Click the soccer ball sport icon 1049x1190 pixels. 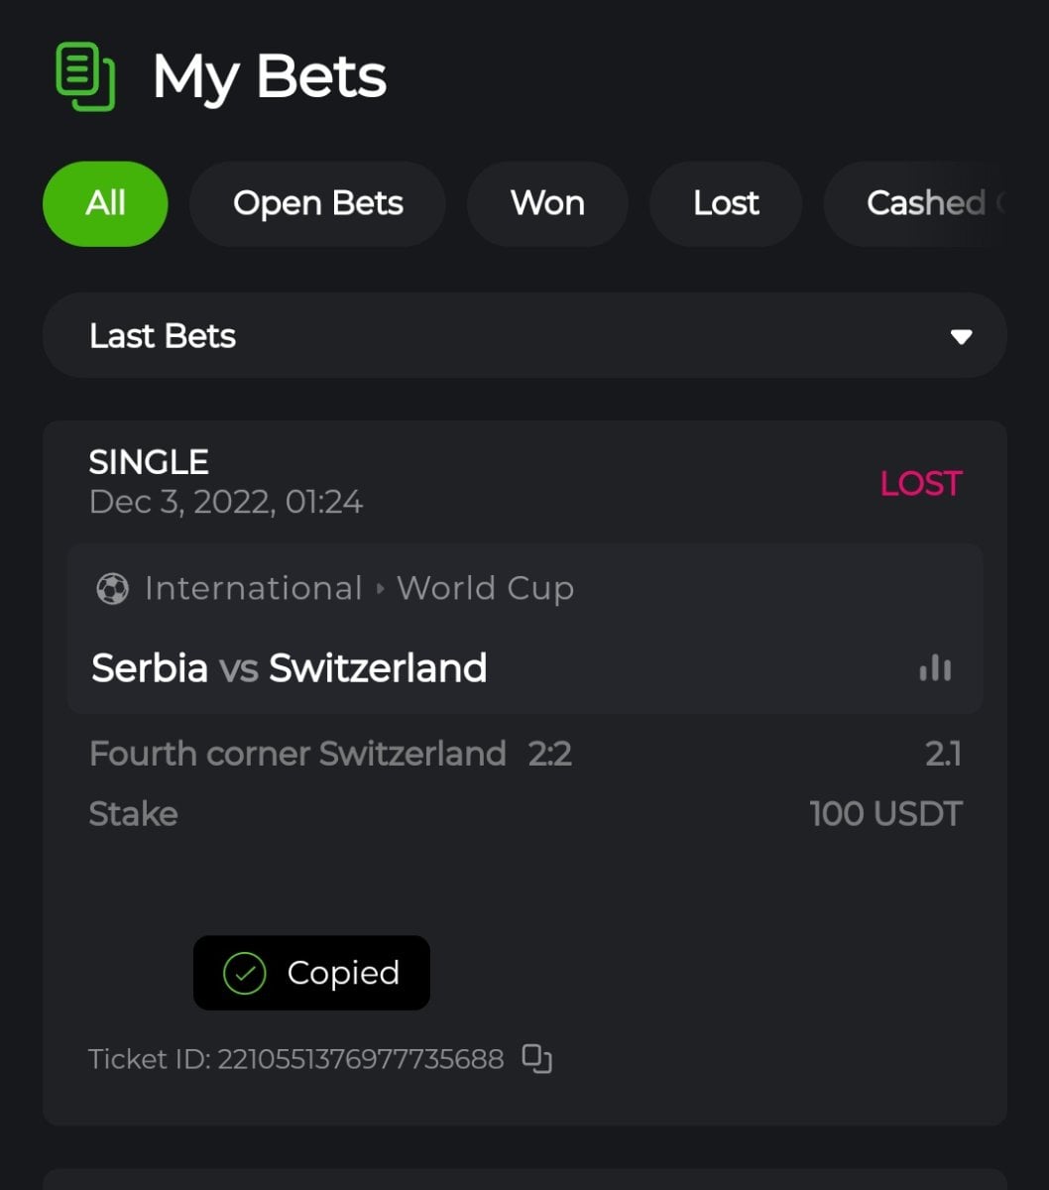click(x=112, y=589)
